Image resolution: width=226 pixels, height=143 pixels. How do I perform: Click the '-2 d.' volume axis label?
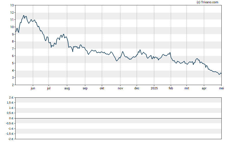pos(11,139)
